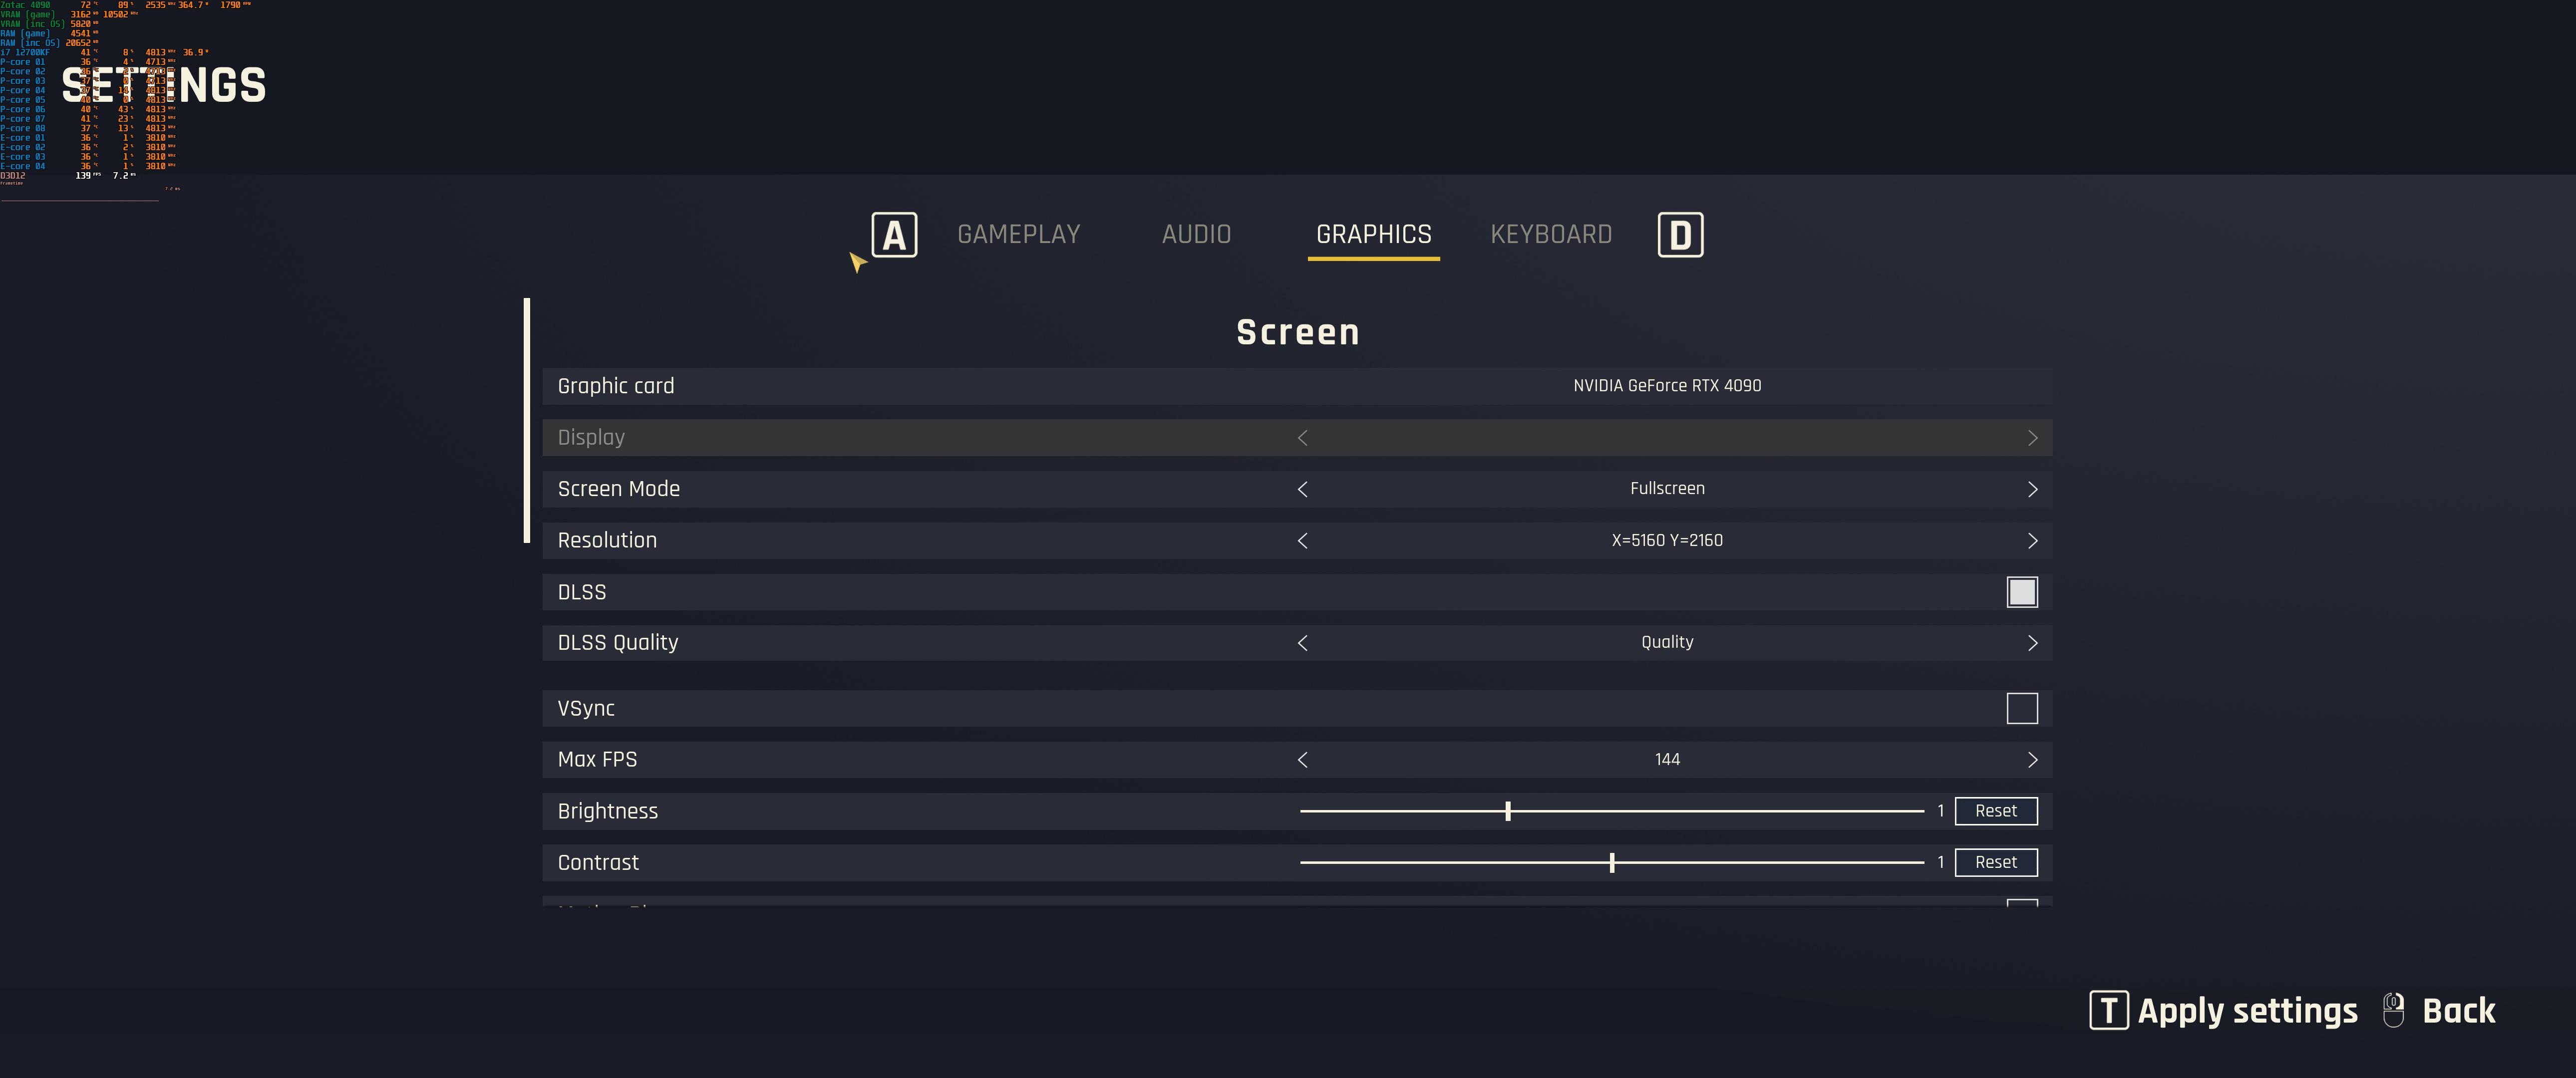Switch to the Gameplay tab
The height and width of the screenshot is (1078, 2576).
[x=1018, y=234]
